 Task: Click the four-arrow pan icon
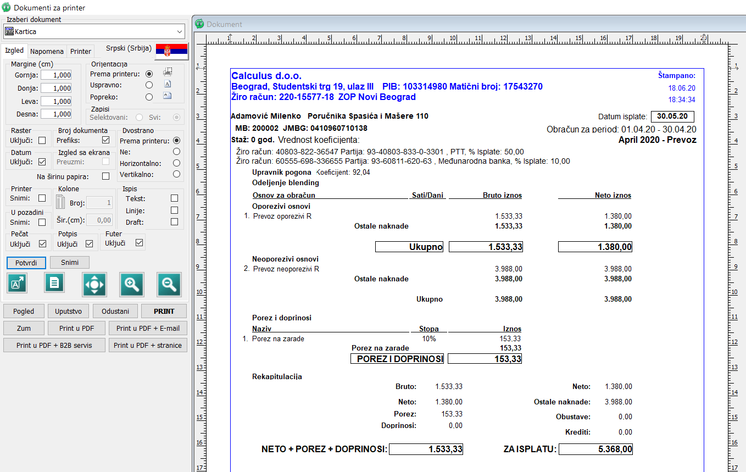(94, 284)
